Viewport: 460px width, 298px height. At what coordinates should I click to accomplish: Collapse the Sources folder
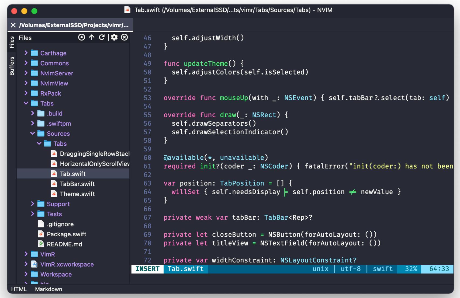tap(33, 134)
